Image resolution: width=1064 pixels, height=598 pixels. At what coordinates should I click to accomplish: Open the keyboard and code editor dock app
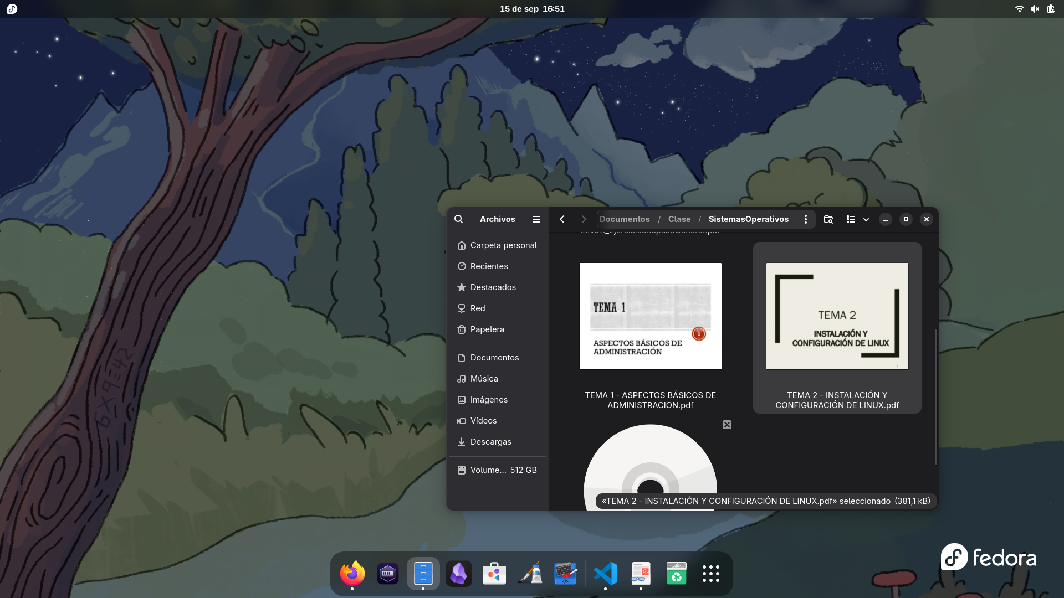pyautogui.click(x=565, y=574)
